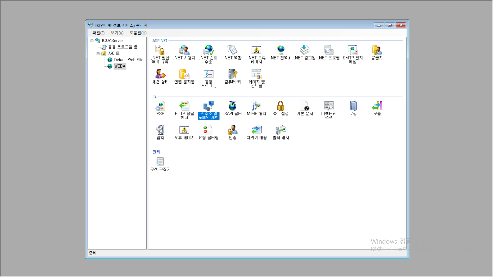Open 구성 편집기 under 관리

tap(160, 162)
